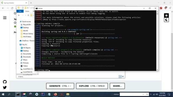Open taskbar search
173x97 pixels.
[x=9, y=94]
